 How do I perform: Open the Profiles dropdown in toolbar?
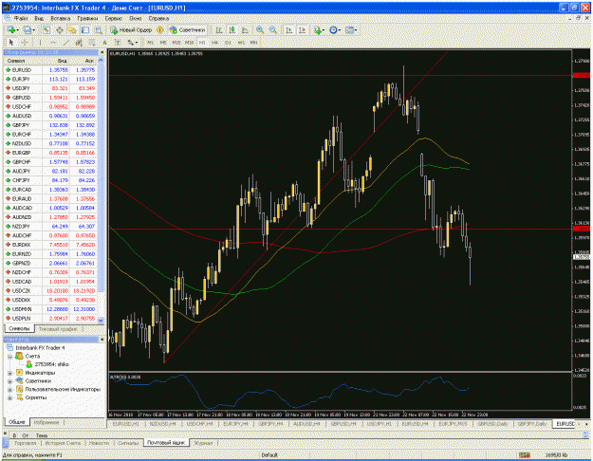pyautogui.click(x=28, y=30)
